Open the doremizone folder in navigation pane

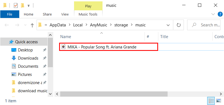[x=30, y=83]
